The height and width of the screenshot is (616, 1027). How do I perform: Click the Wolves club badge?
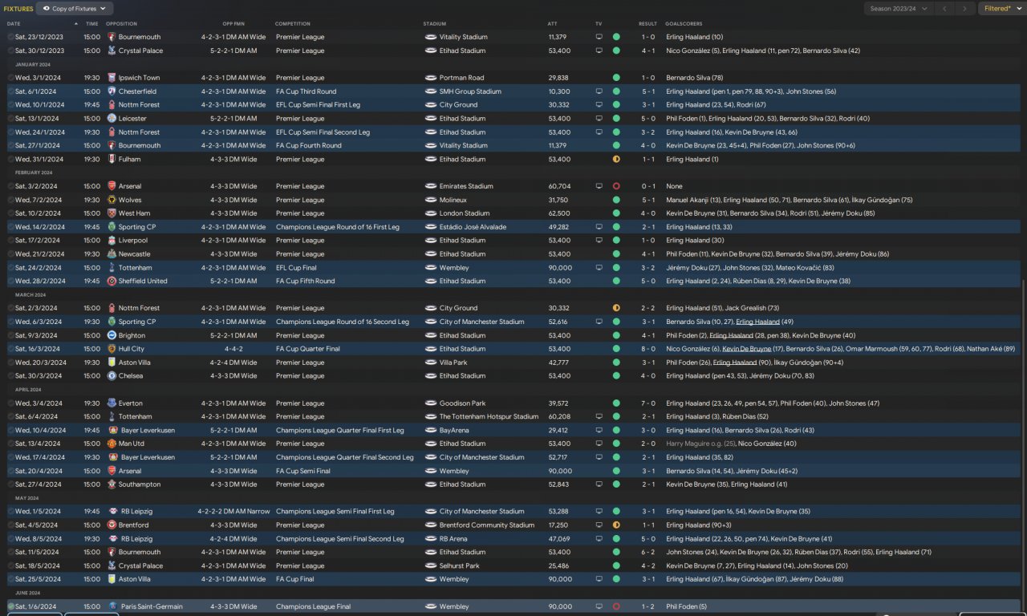click(112, 201)
